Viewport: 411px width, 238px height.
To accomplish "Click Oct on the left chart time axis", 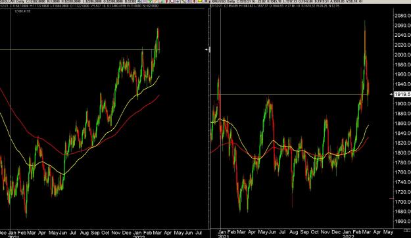I will pyautogui.click(x=105, y=233).
